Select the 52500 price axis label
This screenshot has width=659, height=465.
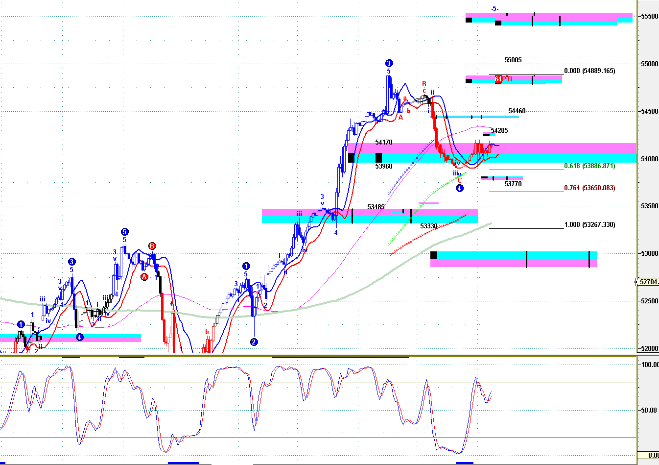pos(649,301)
